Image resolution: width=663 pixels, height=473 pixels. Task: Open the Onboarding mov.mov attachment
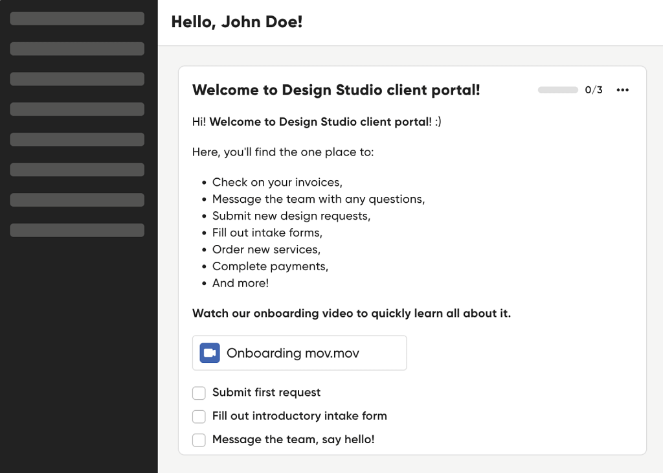pos(299,353)
